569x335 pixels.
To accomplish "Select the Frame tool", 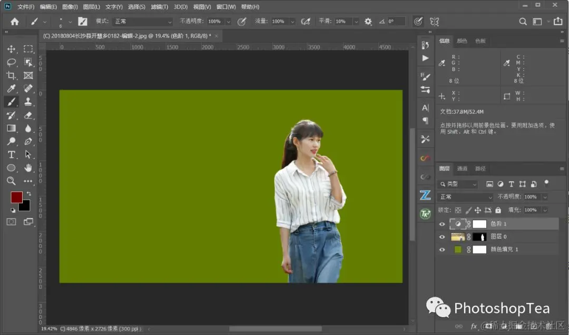I will [28, 75].
